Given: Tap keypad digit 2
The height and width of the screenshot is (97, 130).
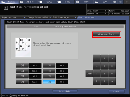Looking at the screenshot, I should coord(104,58).
